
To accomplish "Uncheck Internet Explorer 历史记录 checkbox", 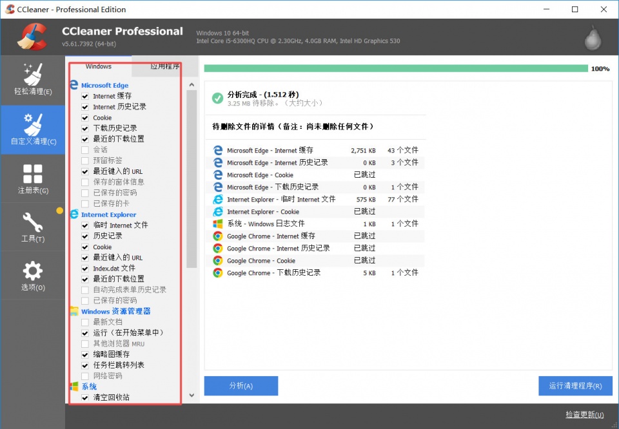I will click(85, 236).
